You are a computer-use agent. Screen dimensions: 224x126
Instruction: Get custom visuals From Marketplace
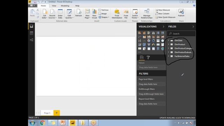[x=117, y=14]
